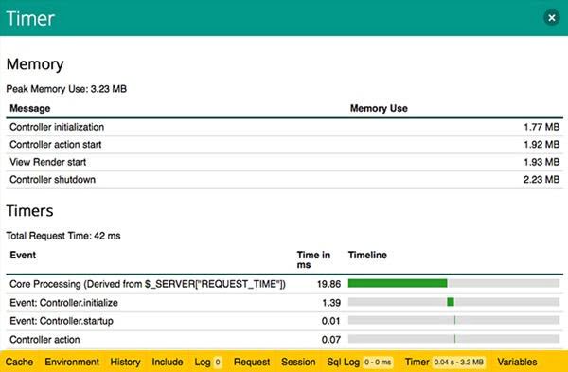Click the Memory Use column header
Image resolution: width=568 pixels, height=372 pixels.
point(379,108)
